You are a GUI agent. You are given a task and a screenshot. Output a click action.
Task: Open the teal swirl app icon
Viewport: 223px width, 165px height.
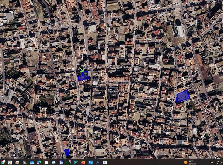76,162
